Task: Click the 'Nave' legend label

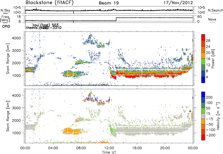Action: click(212, 19)
